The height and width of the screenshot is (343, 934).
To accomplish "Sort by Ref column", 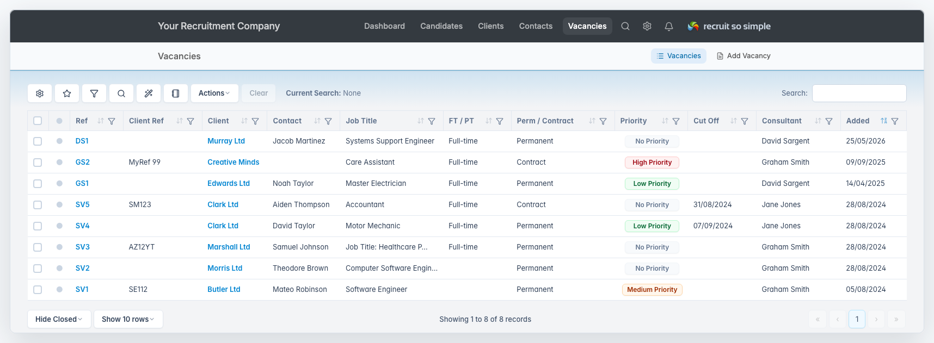I will [101, 121].
